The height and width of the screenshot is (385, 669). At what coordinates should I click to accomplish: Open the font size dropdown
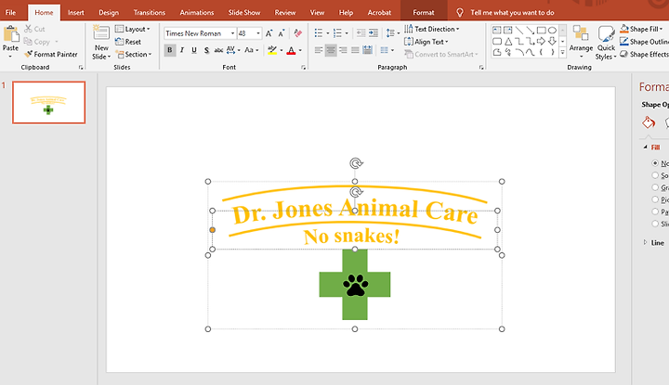[x=258, y=33]
